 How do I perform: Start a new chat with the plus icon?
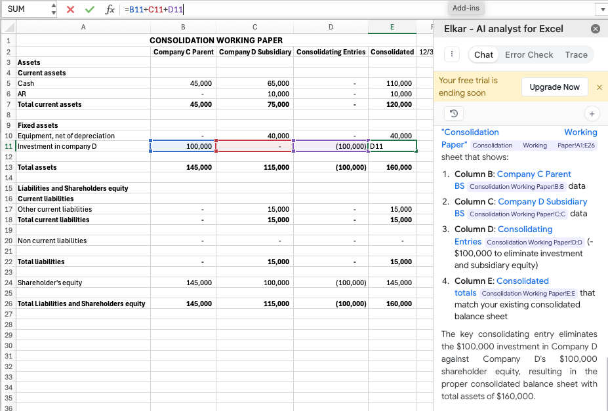pyautogui.click(x=592, y=113)
